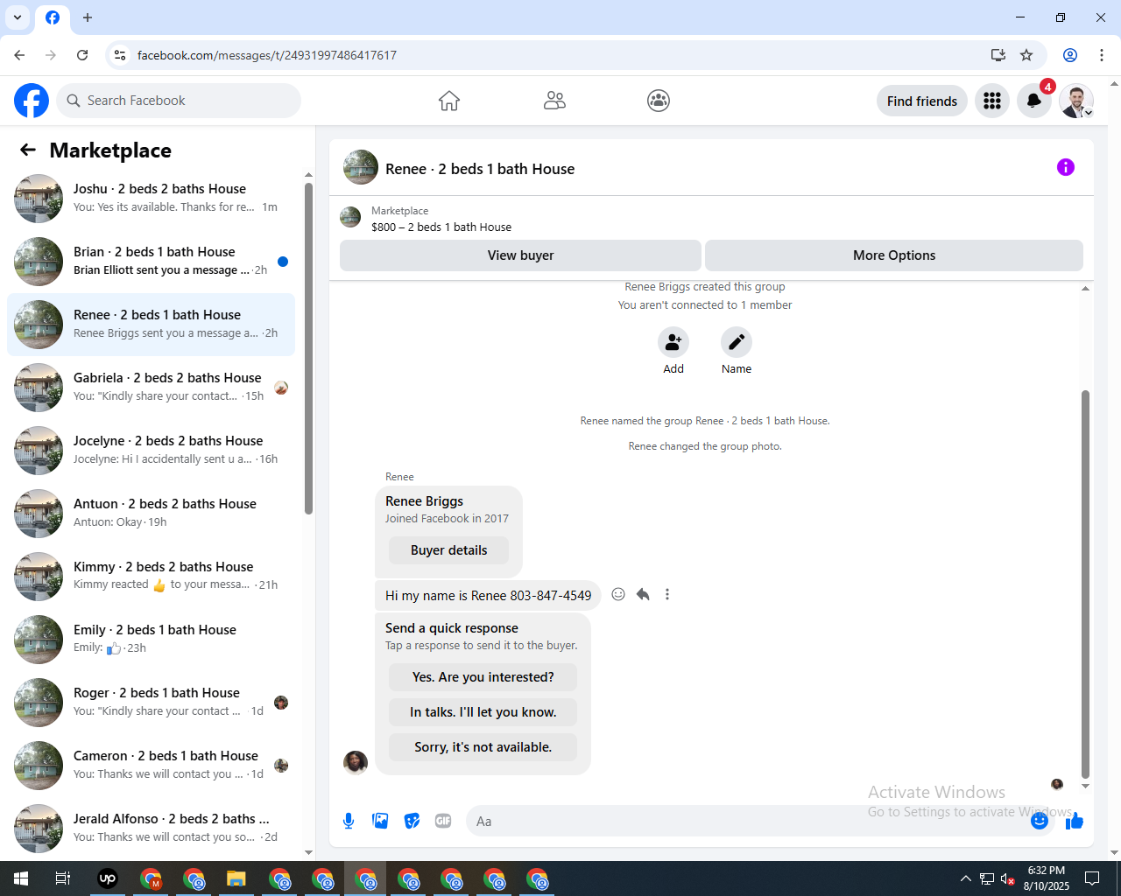
Task: Go back using the Marketplace back arrow
Action: [x=28, y=150]
